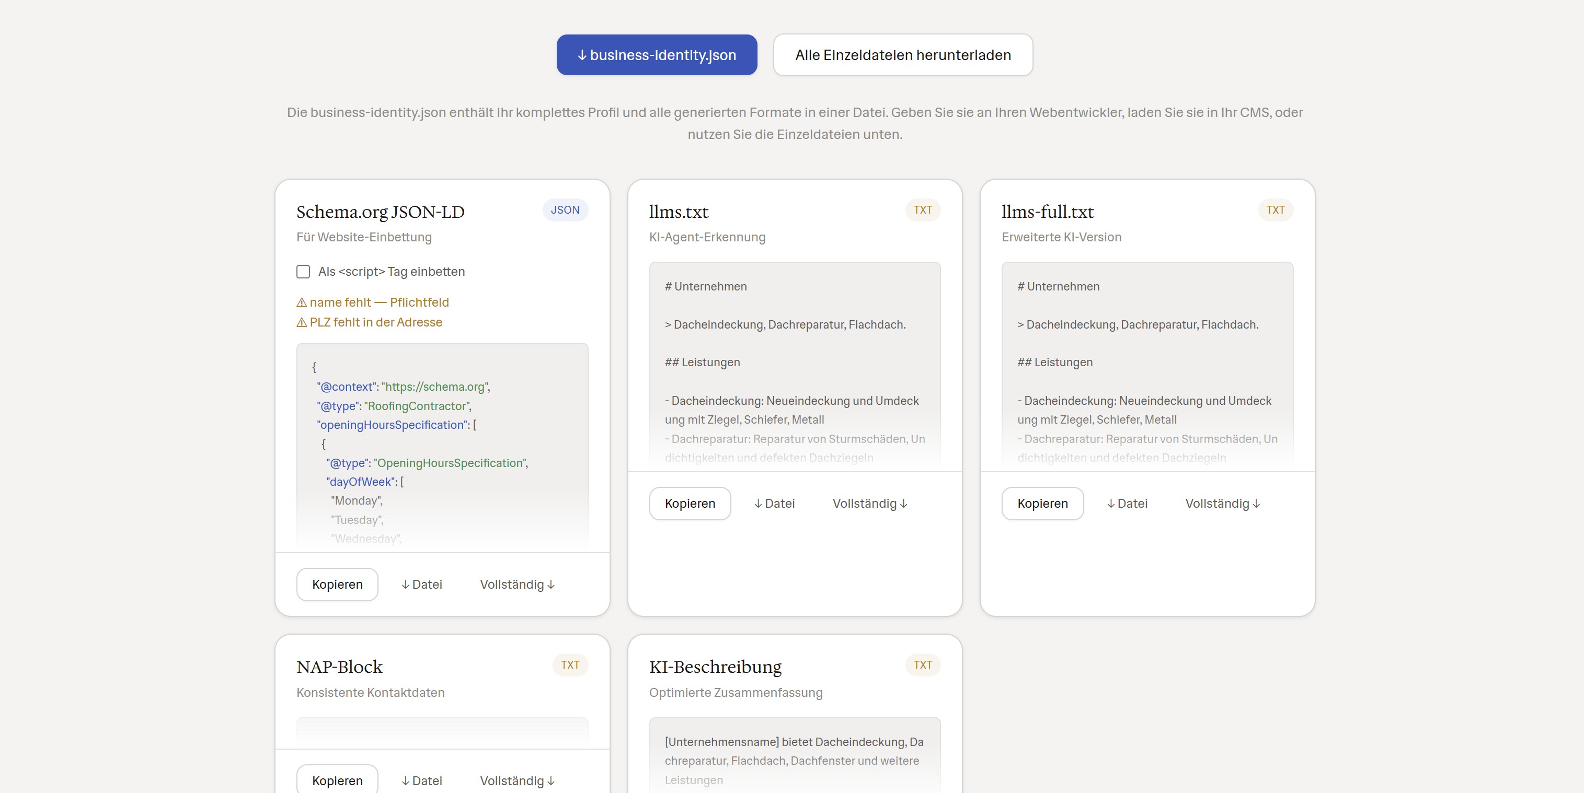
Task: Copy the Schema.org JSON-LD code
Action: tap(336, 584)
